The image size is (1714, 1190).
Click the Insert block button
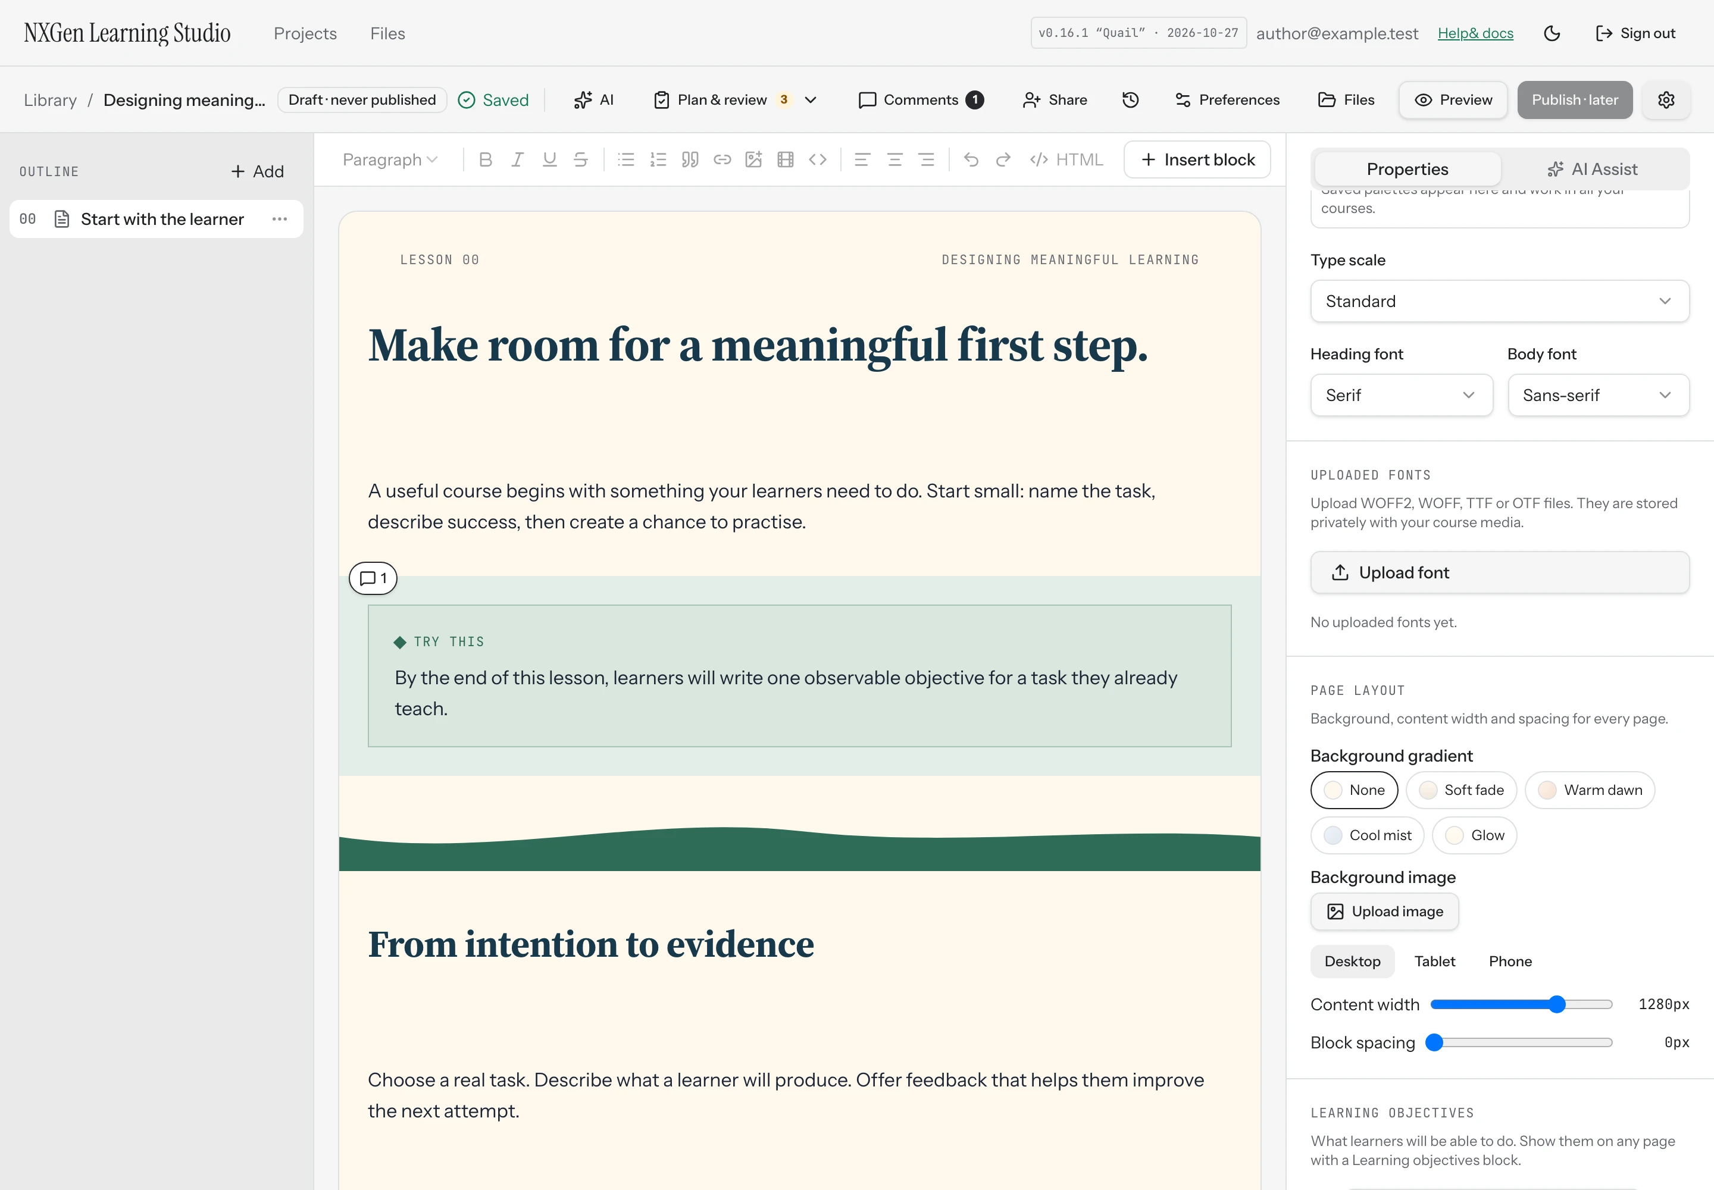[x=1197, y=159]
